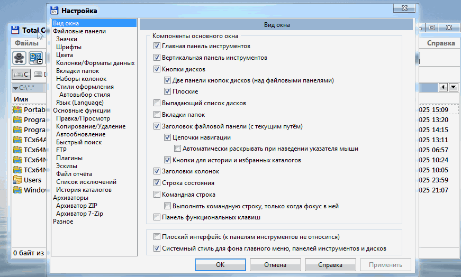Screen dimensions: 461x277
Task: Click the Users folder name in file list
Action: point(32,180)
